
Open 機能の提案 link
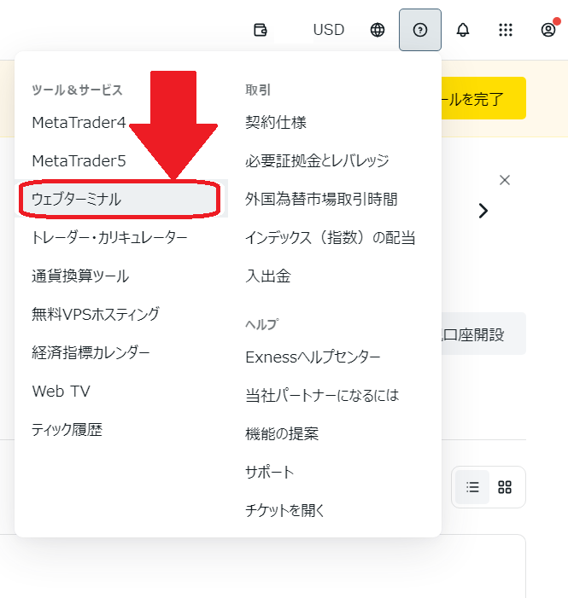[282, 433]
